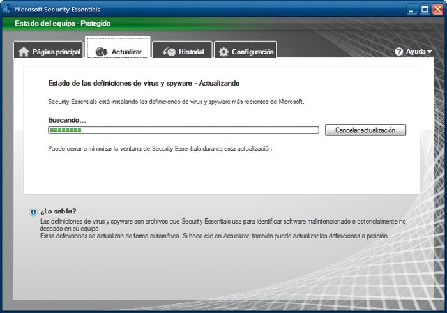This screenshot has width=447, height=313.
Task: Click the 'Estado del equipo - Protegido' status text
Action: pos(63,24)
